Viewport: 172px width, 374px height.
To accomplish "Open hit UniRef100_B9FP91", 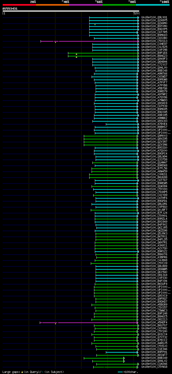I will coord(154,352).
